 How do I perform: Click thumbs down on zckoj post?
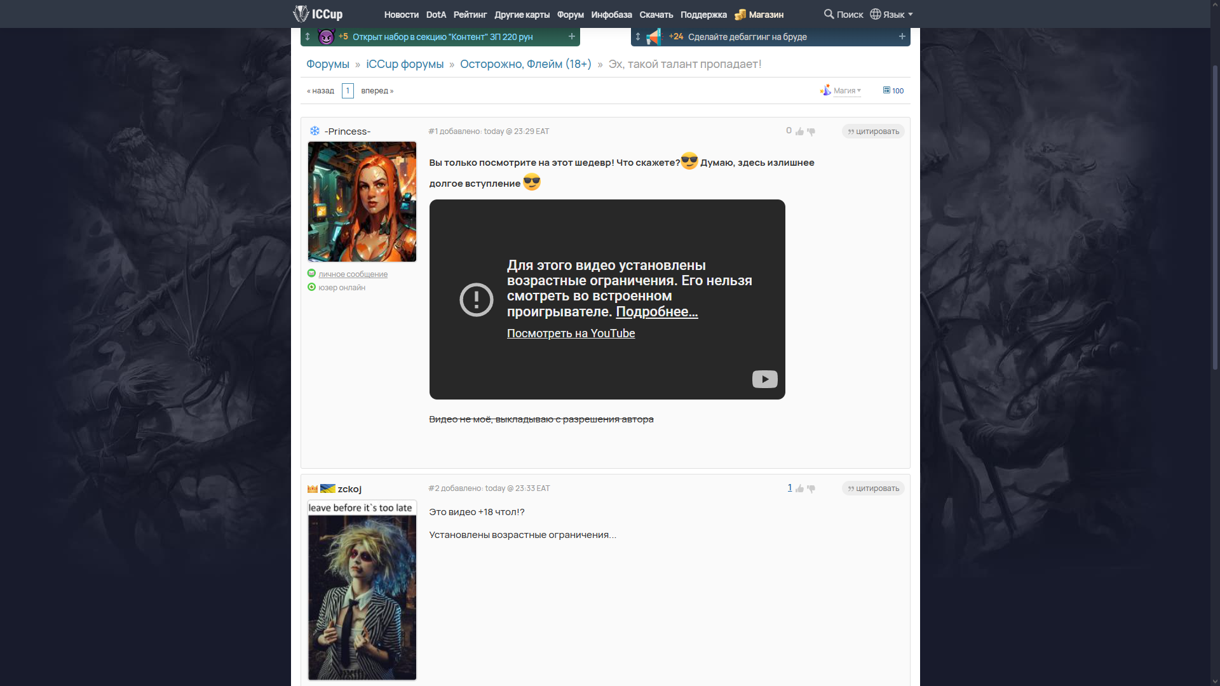(811, 488)
